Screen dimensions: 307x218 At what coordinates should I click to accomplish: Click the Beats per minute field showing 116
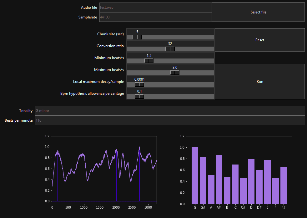point(170,120)
